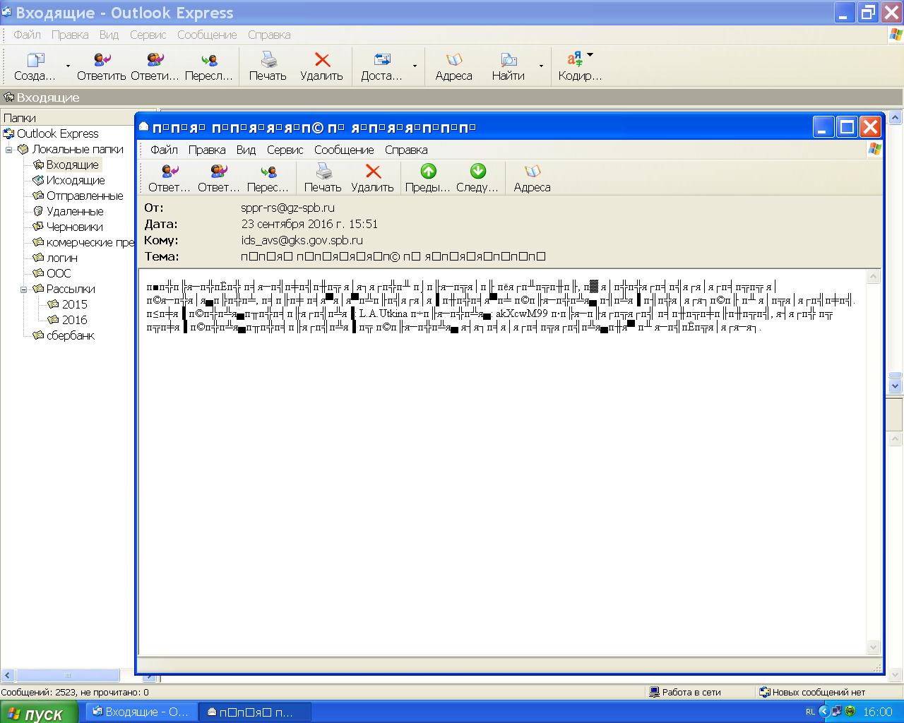The width and height of the screenshot is (904, 723).
Task: Click Доставить почту in the main toolbar
Action: (x=381, y=66)
